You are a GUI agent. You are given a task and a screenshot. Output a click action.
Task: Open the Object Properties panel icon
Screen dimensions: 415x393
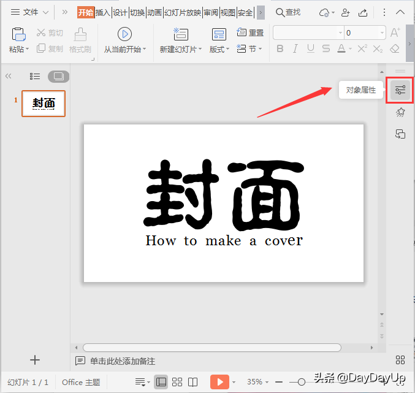400,90
